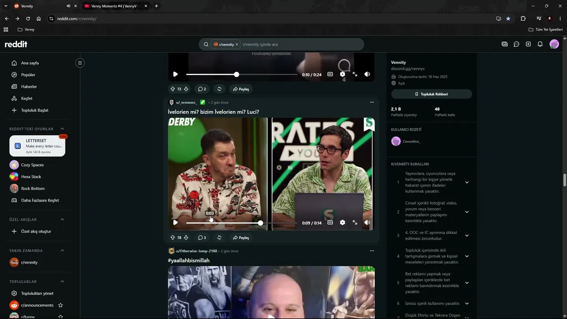567x319 pixels.
Task: Expand rule 3 about OOC ve IC
Action: (x=466, y=236)
